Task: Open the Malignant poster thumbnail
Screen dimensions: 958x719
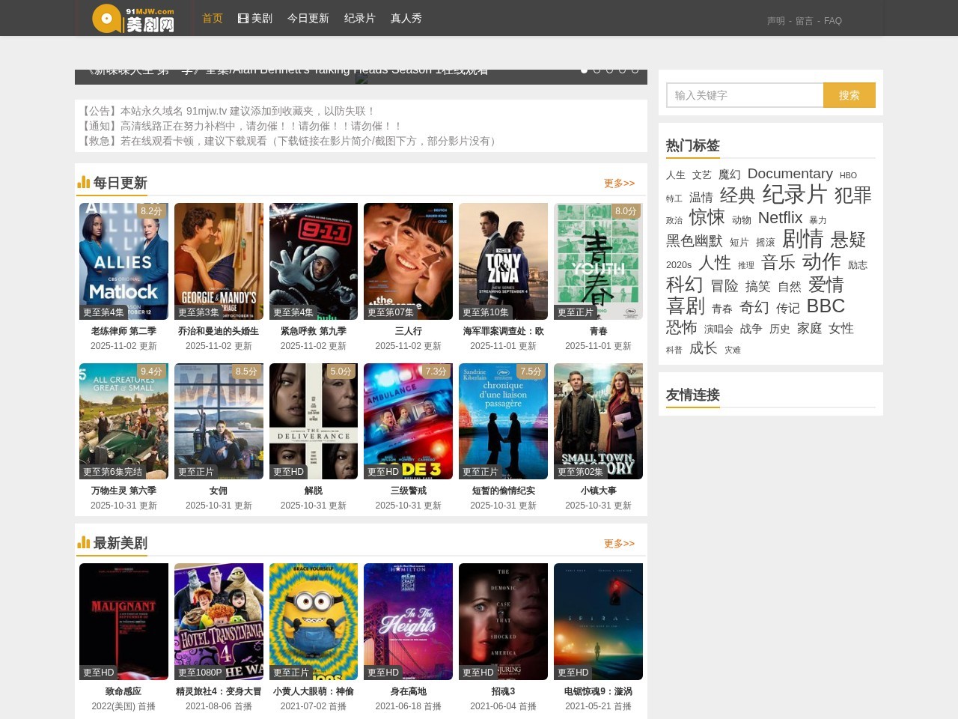Action: [123, 622]
